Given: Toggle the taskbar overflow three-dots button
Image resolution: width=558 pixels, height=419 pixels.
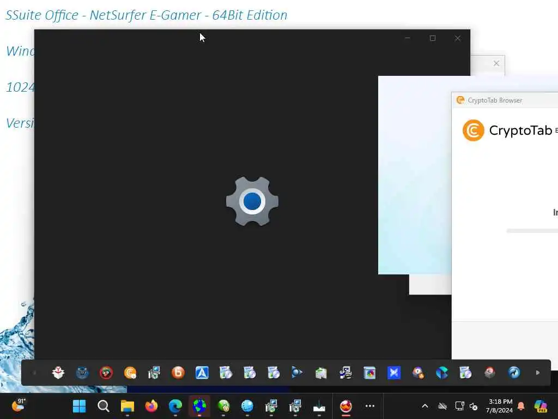Looking at the screenshot, I should 370,406.
